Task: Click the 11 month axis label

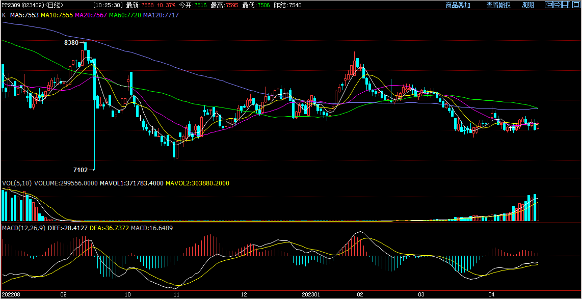Action: tap(177, 294)
